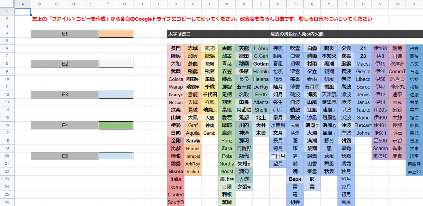Select the Johns cell
423x206 pixels.
click(363, 133)
